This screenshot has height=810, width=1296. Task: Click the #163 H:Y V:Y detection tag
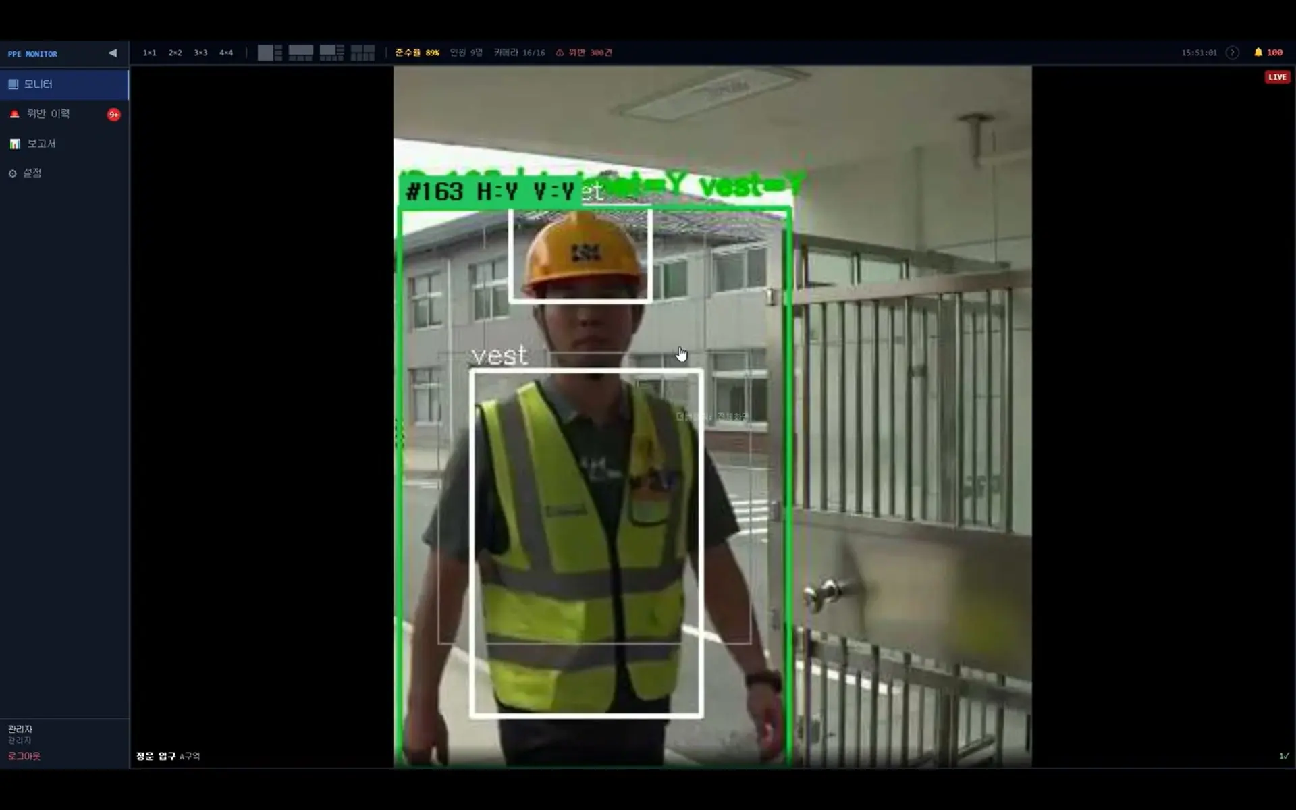tap(490, 192)
